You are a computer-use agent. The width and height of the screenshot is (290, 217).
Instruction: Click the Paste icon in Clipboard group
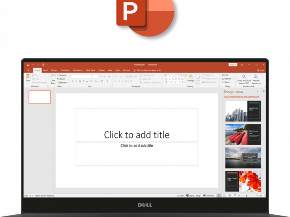pos(28,77)
